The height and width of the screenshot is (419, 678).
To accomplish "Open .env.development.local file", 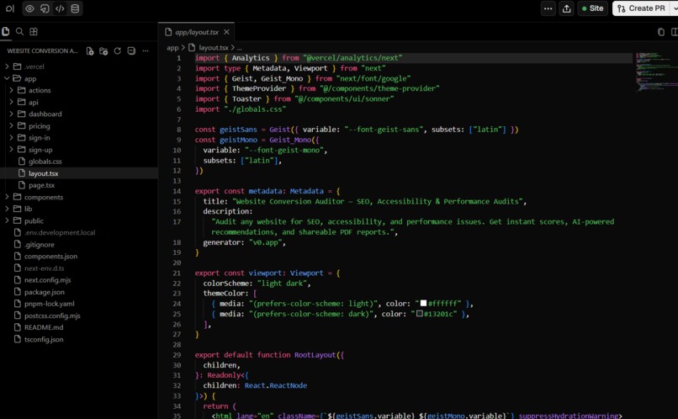I will click(60, 232).
